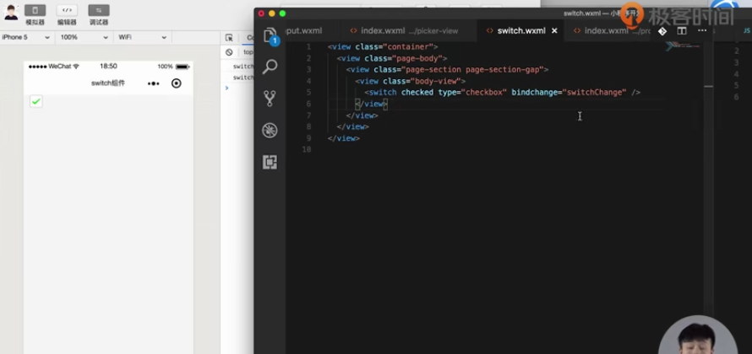Click the inspect element icon in debugger panel
752x354 pixels.
(x=229, y=37)
